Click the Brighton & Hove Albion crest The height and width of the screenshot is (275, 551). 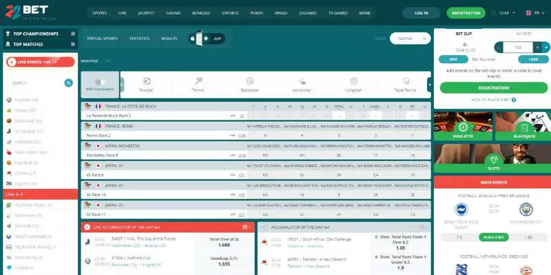(x=461, y=210)
